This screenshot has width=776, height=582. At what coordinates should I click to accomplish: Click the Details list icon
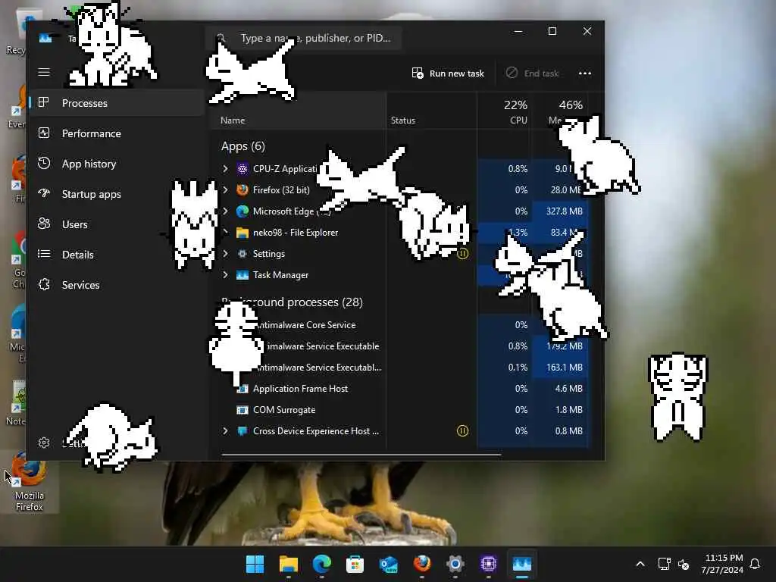(43, 254)
